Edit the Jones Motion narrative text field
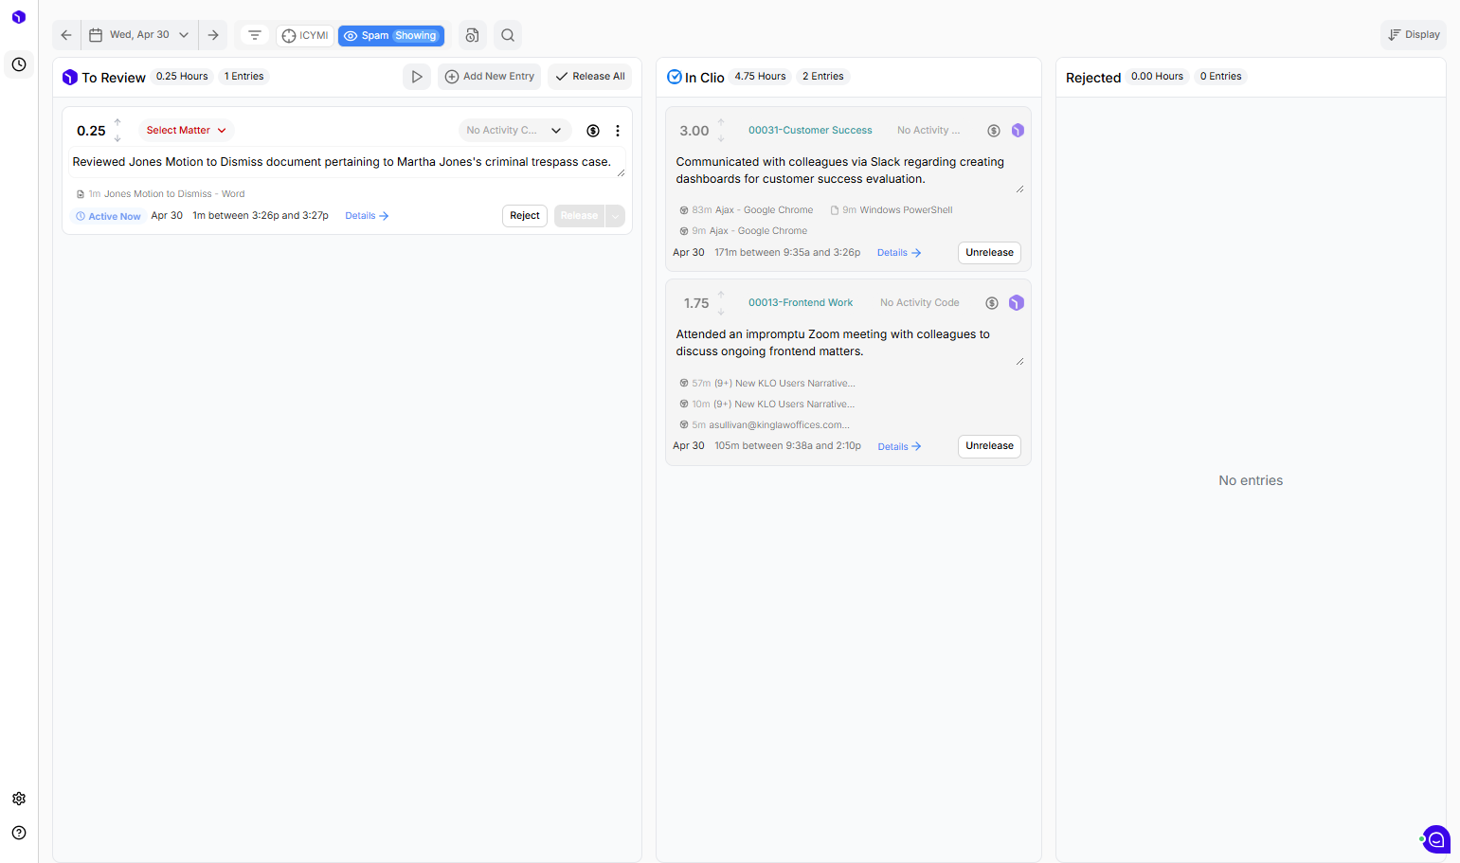This screenshot has width=1460, height=863. coord(348,162)
